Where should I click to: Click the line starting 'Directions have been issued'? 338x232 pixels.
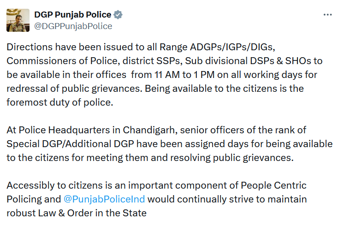(x=141, y=47)
